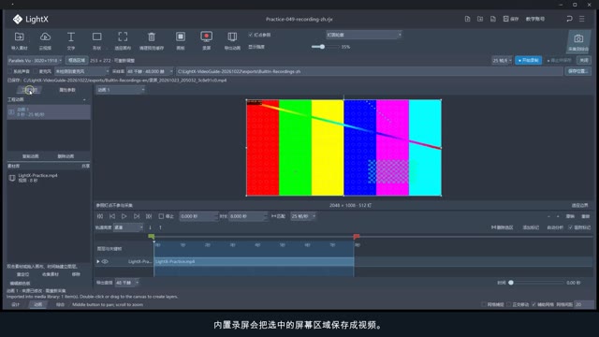This screenshot has height=337, width=599.
Task: Click the blue start recording button
Action: tap(528, 60)
